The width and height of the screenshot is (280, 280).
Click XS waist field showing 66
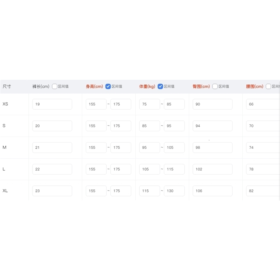coord(262,104)
